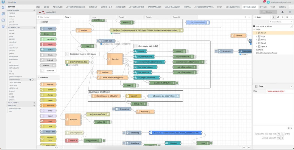Select the complete node in palette

click(48, 39)
